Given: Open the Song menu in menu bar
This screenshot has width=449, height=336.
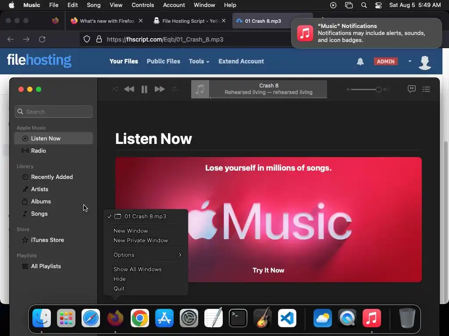Looking at the screenshot, I should tap(94, 5).
